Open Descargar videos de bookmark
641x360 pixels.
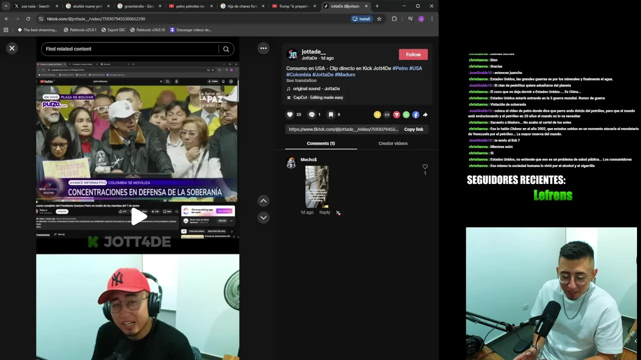coord(190,30)
